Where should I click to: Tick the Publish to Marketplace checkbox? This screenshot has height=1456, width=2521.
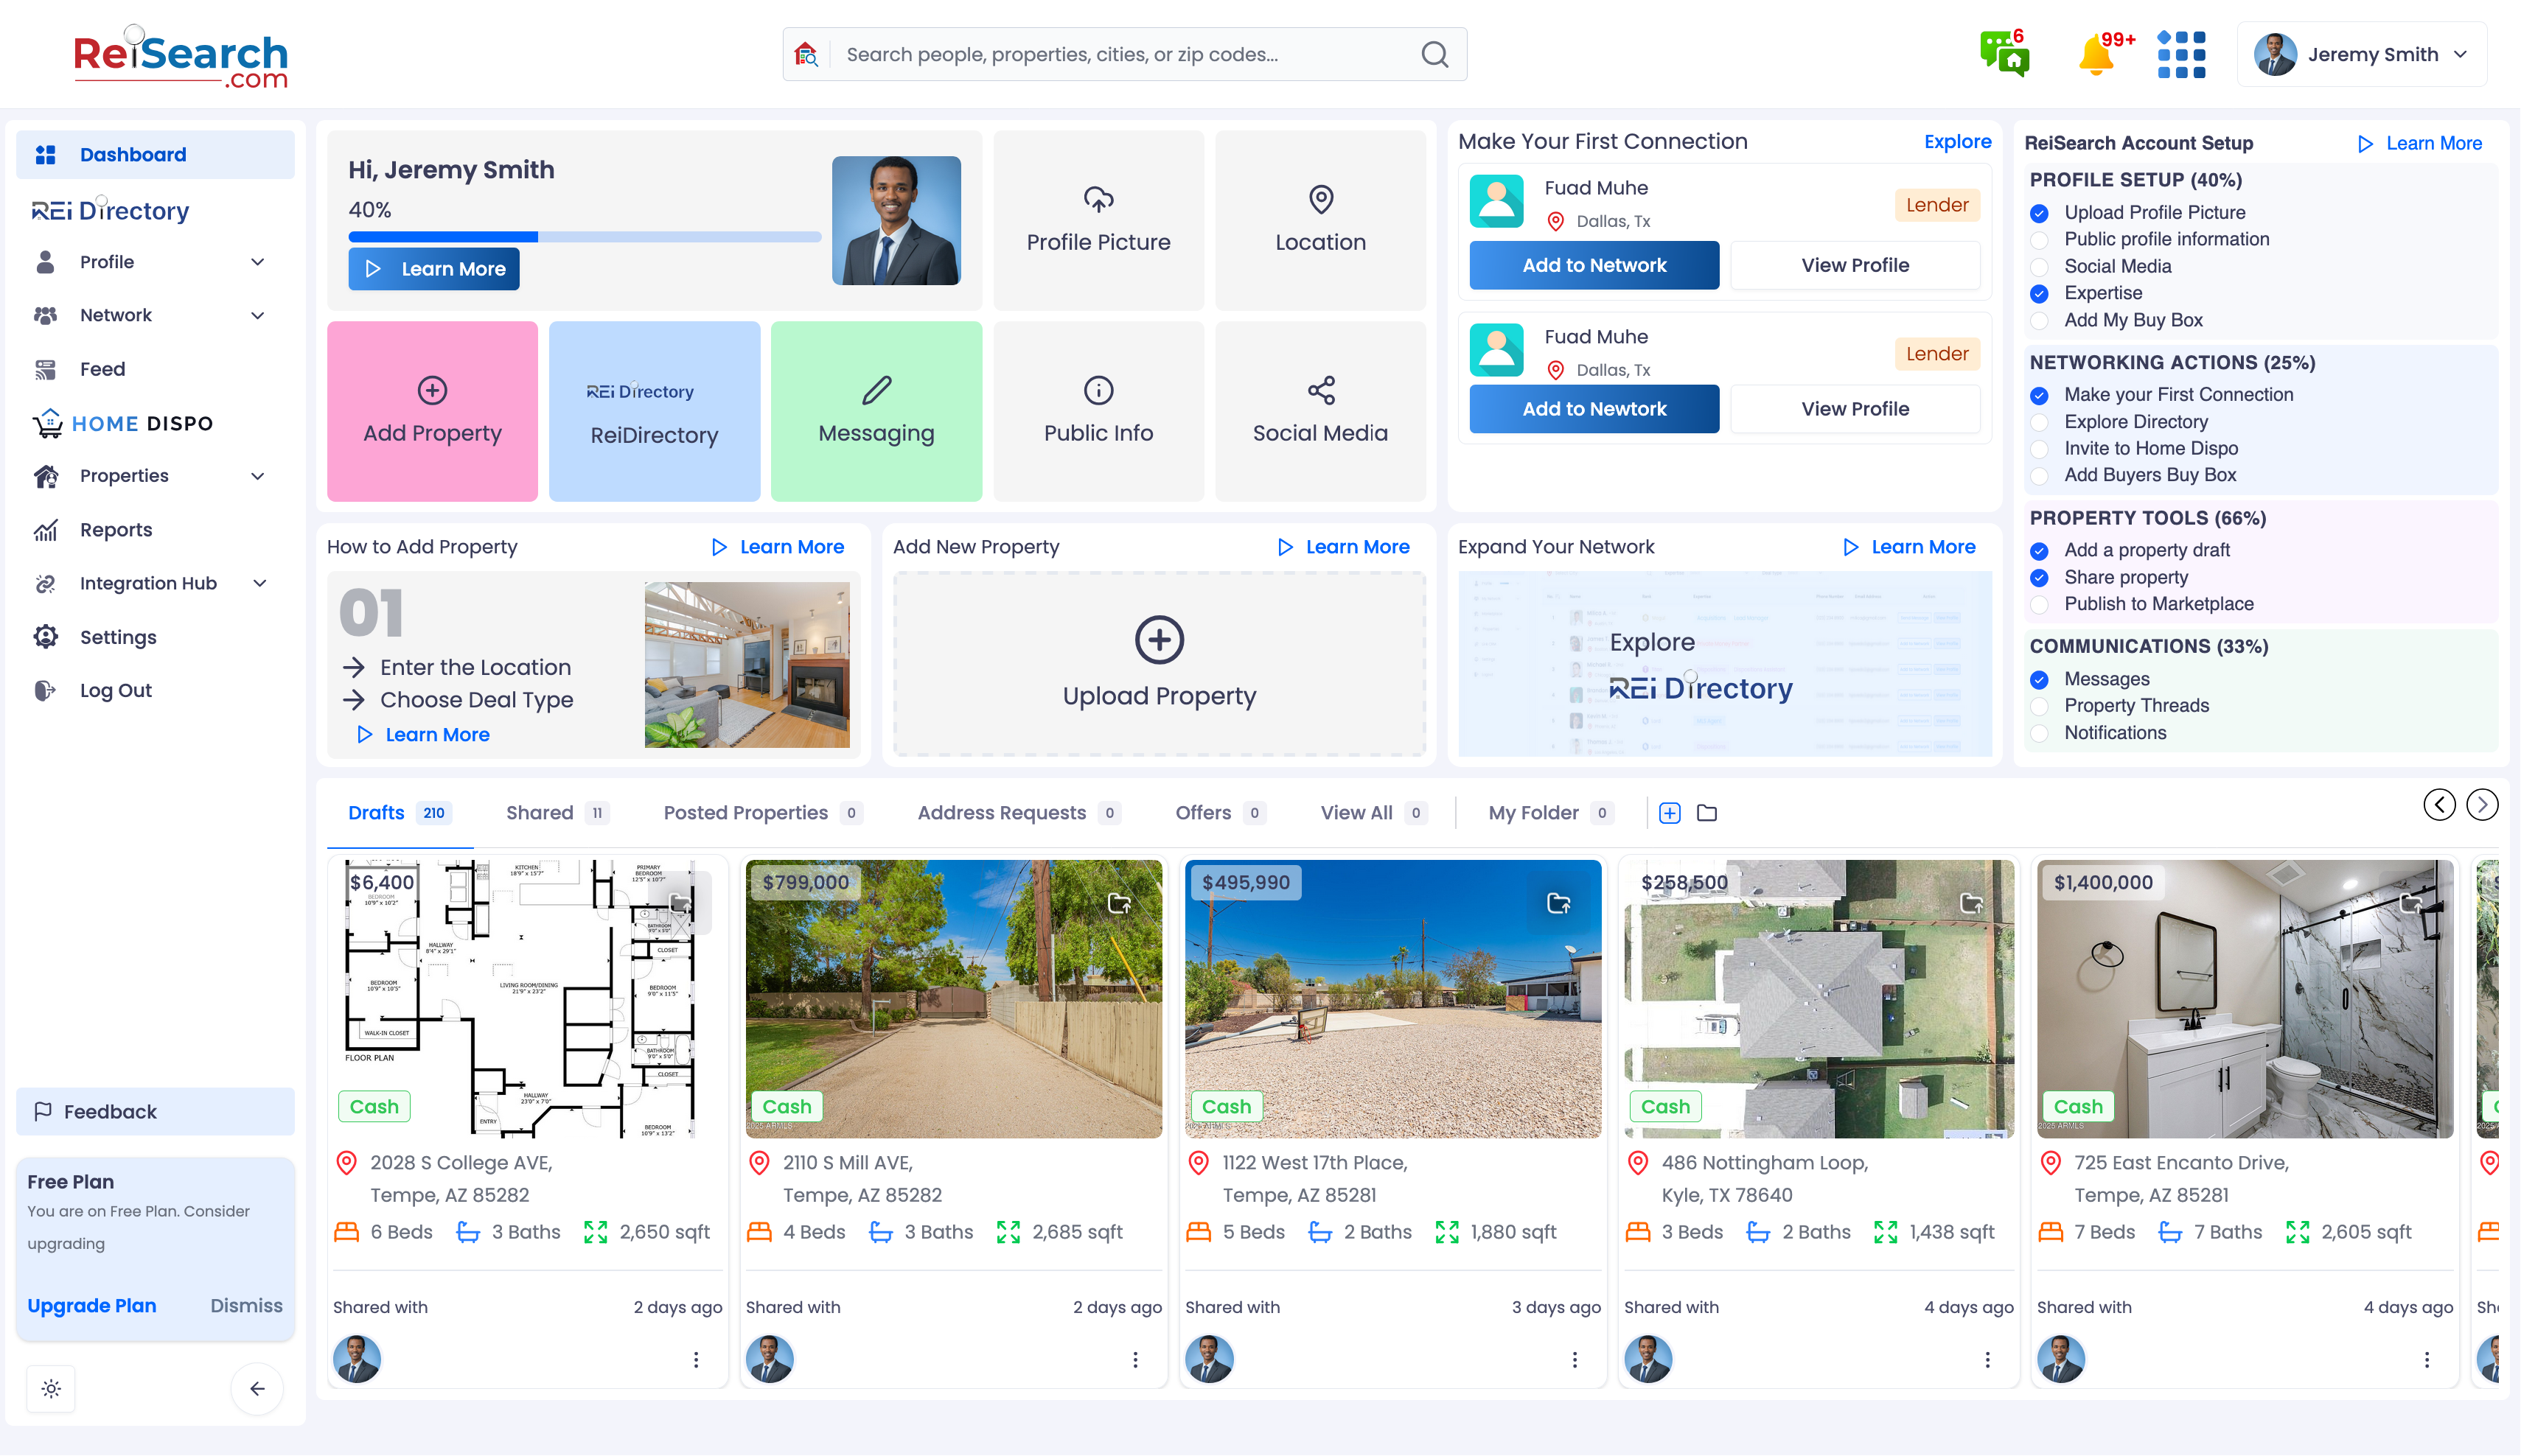[x=2040, y=605]
